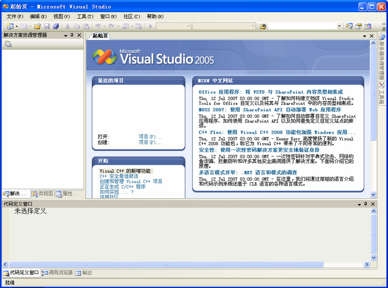Click the Start Debugging play icon

[x=150, y=26]
